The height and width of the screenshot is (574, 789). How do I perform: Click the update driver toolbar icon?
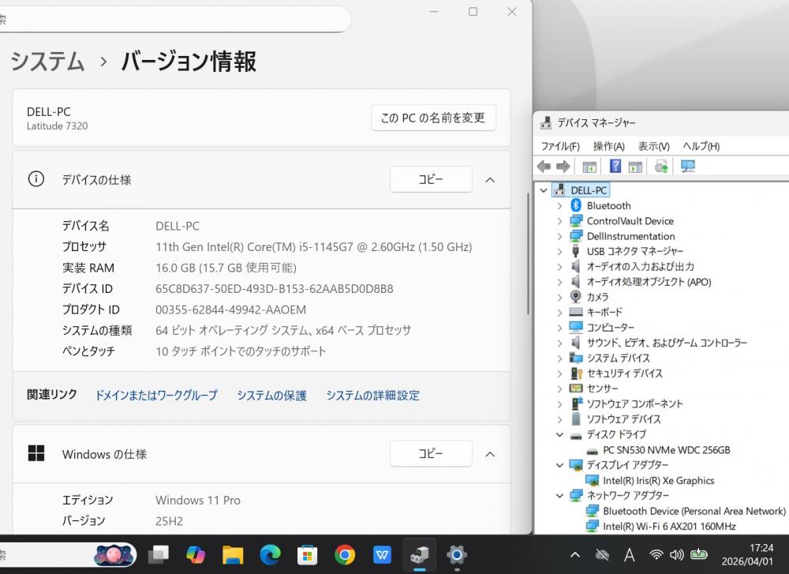click(x=661, y=167)
